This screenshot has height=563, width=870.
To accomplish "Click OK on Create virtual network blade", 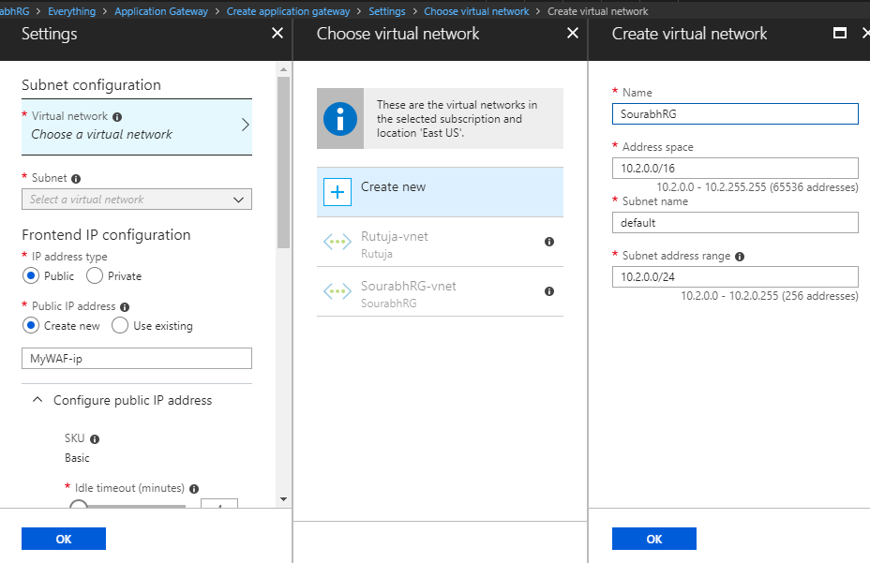I will point(653,538).
